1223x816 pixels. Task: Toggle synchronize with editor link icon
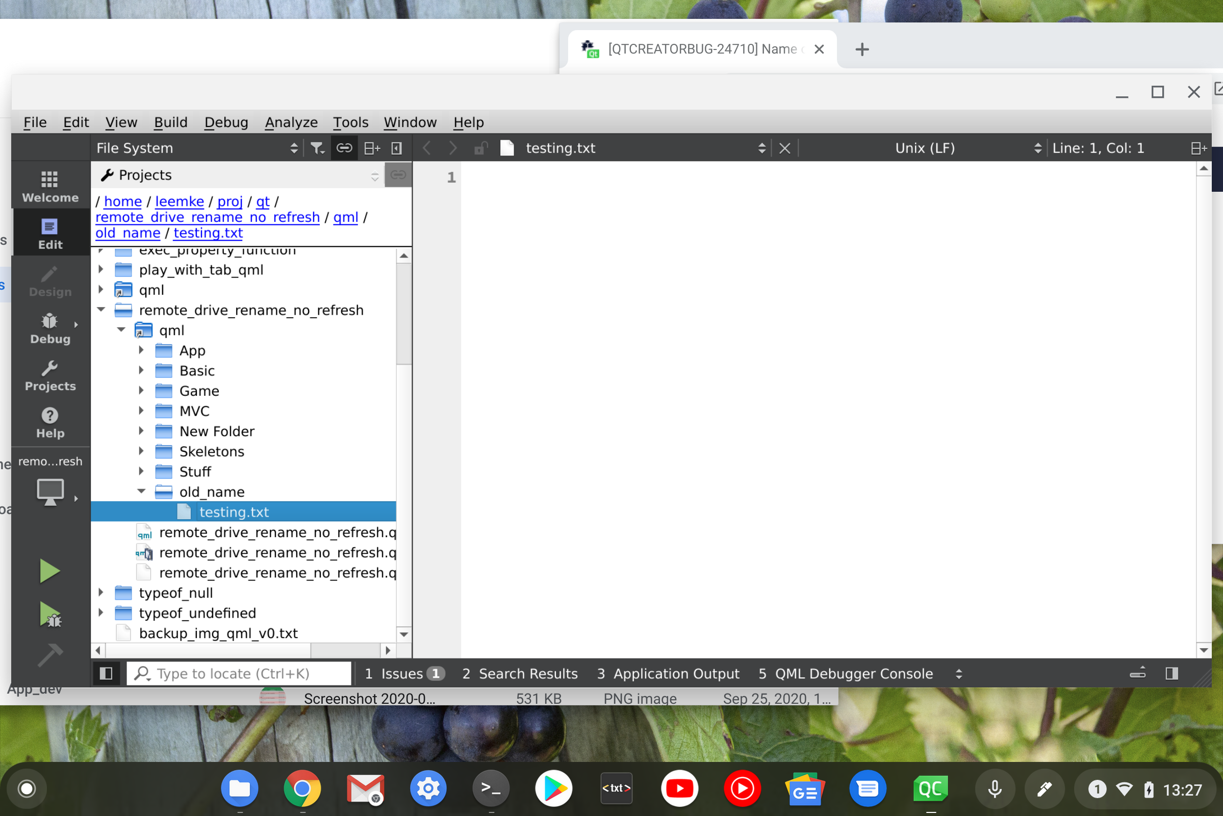[344, 148]
